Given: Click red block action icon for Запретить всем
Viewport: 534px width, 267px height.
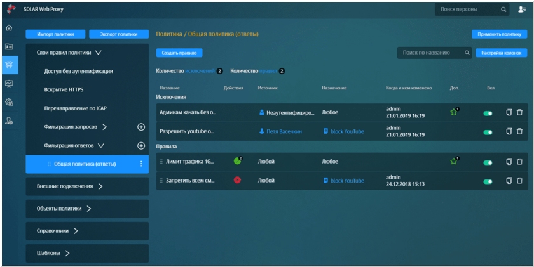Looking at the screenshot, I should (237, 180).
